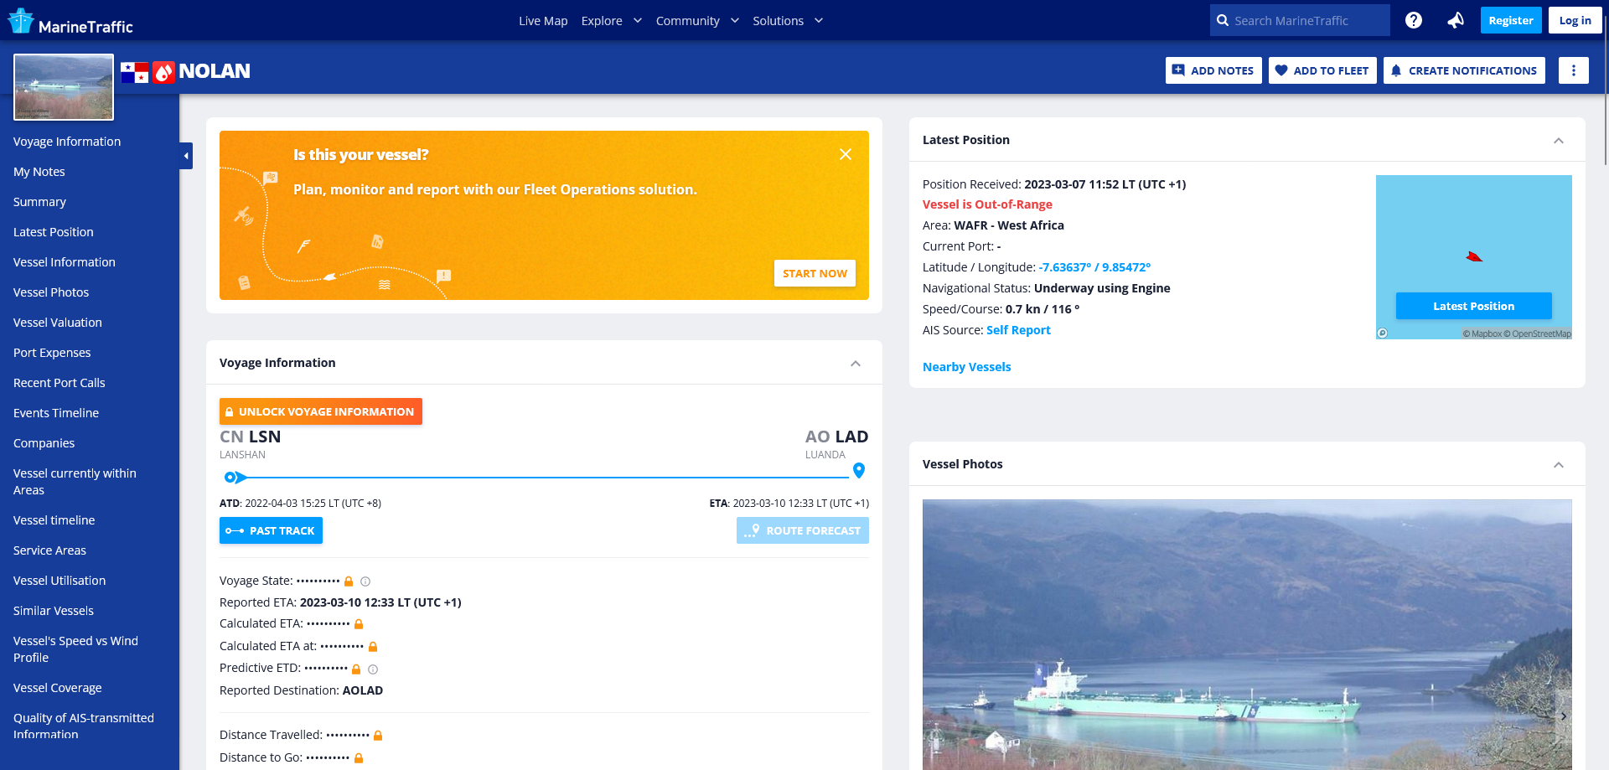This screenshot has height=770, width=1609.
Task: Click the Log in button
Action: point(1575,20)
